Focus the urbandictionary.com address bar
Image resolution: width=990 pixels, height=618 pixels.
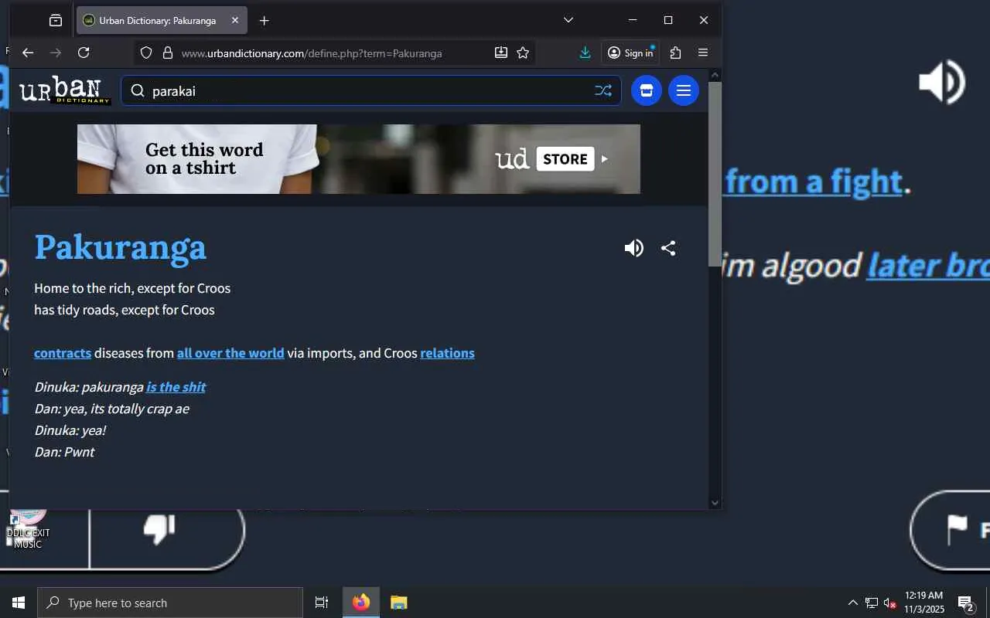pos(312,53)
